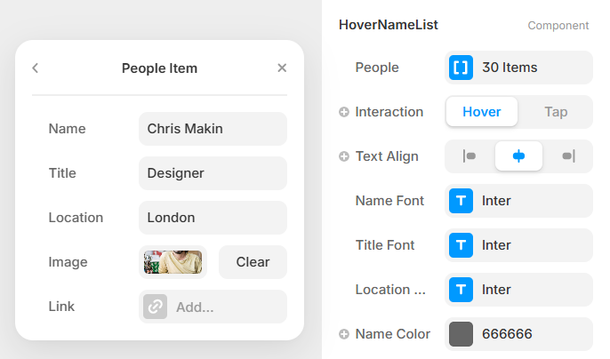Image resolution: width=610 pixels, height=359 pixels.
Task: Click plus icon beside Interaction label
Action: click(344, 112)
